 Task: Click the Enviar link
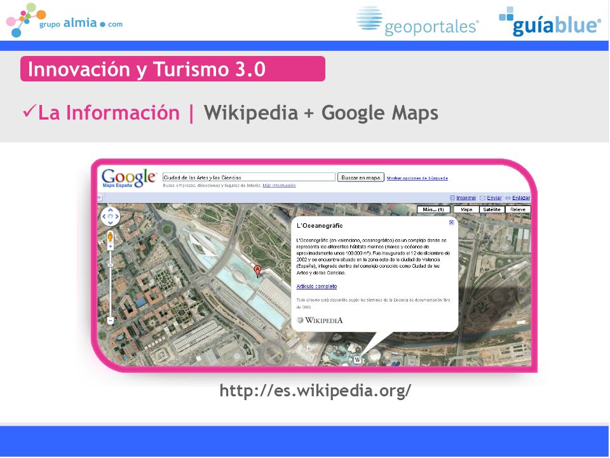494,198
